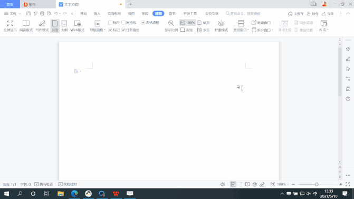Check the 网格线 gridlines box

[x=123, y=23]
